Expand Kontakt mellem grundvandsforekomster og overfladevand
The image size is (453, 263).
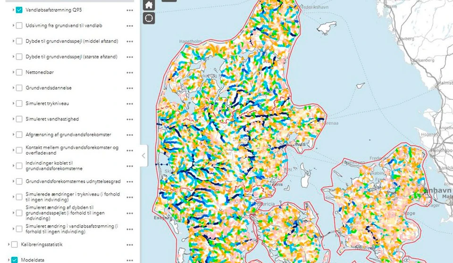click(13, 150)
